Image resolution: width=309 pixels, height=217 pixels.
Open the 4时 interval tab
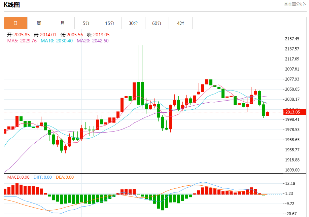click(180, 23)
